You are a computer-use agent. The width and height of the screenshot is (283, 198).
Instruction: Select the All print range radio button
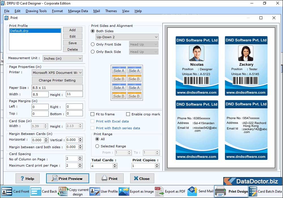[x=97, y=139]
